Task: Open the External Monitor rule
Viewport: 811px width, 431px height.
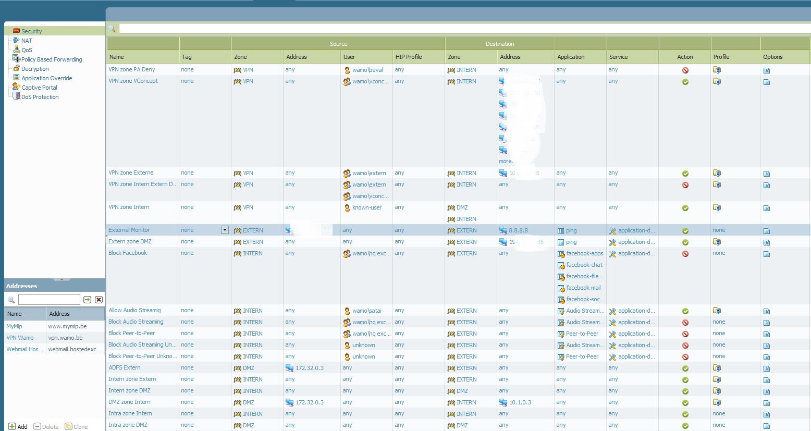Action: [x=129, y=230]
